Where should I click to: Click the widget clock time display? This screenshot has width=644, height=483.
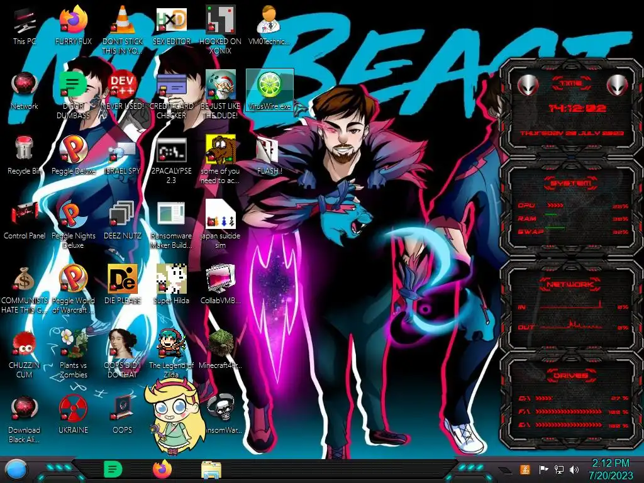577,108
